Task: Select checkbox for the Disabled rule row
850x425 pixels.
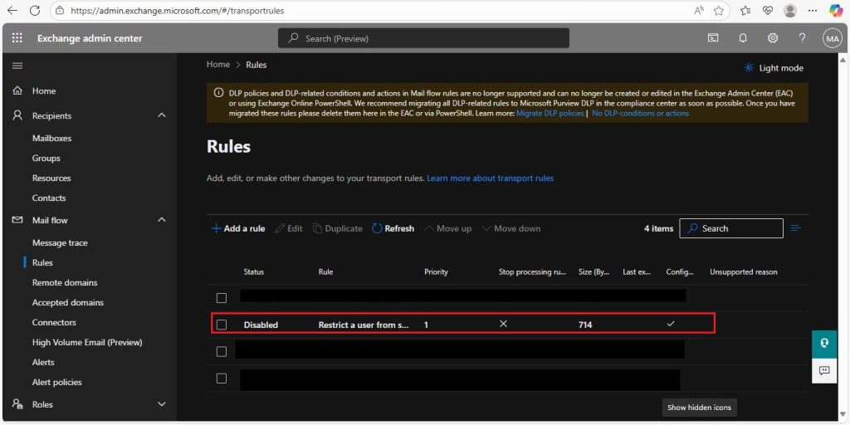Action: click(221, 325)
